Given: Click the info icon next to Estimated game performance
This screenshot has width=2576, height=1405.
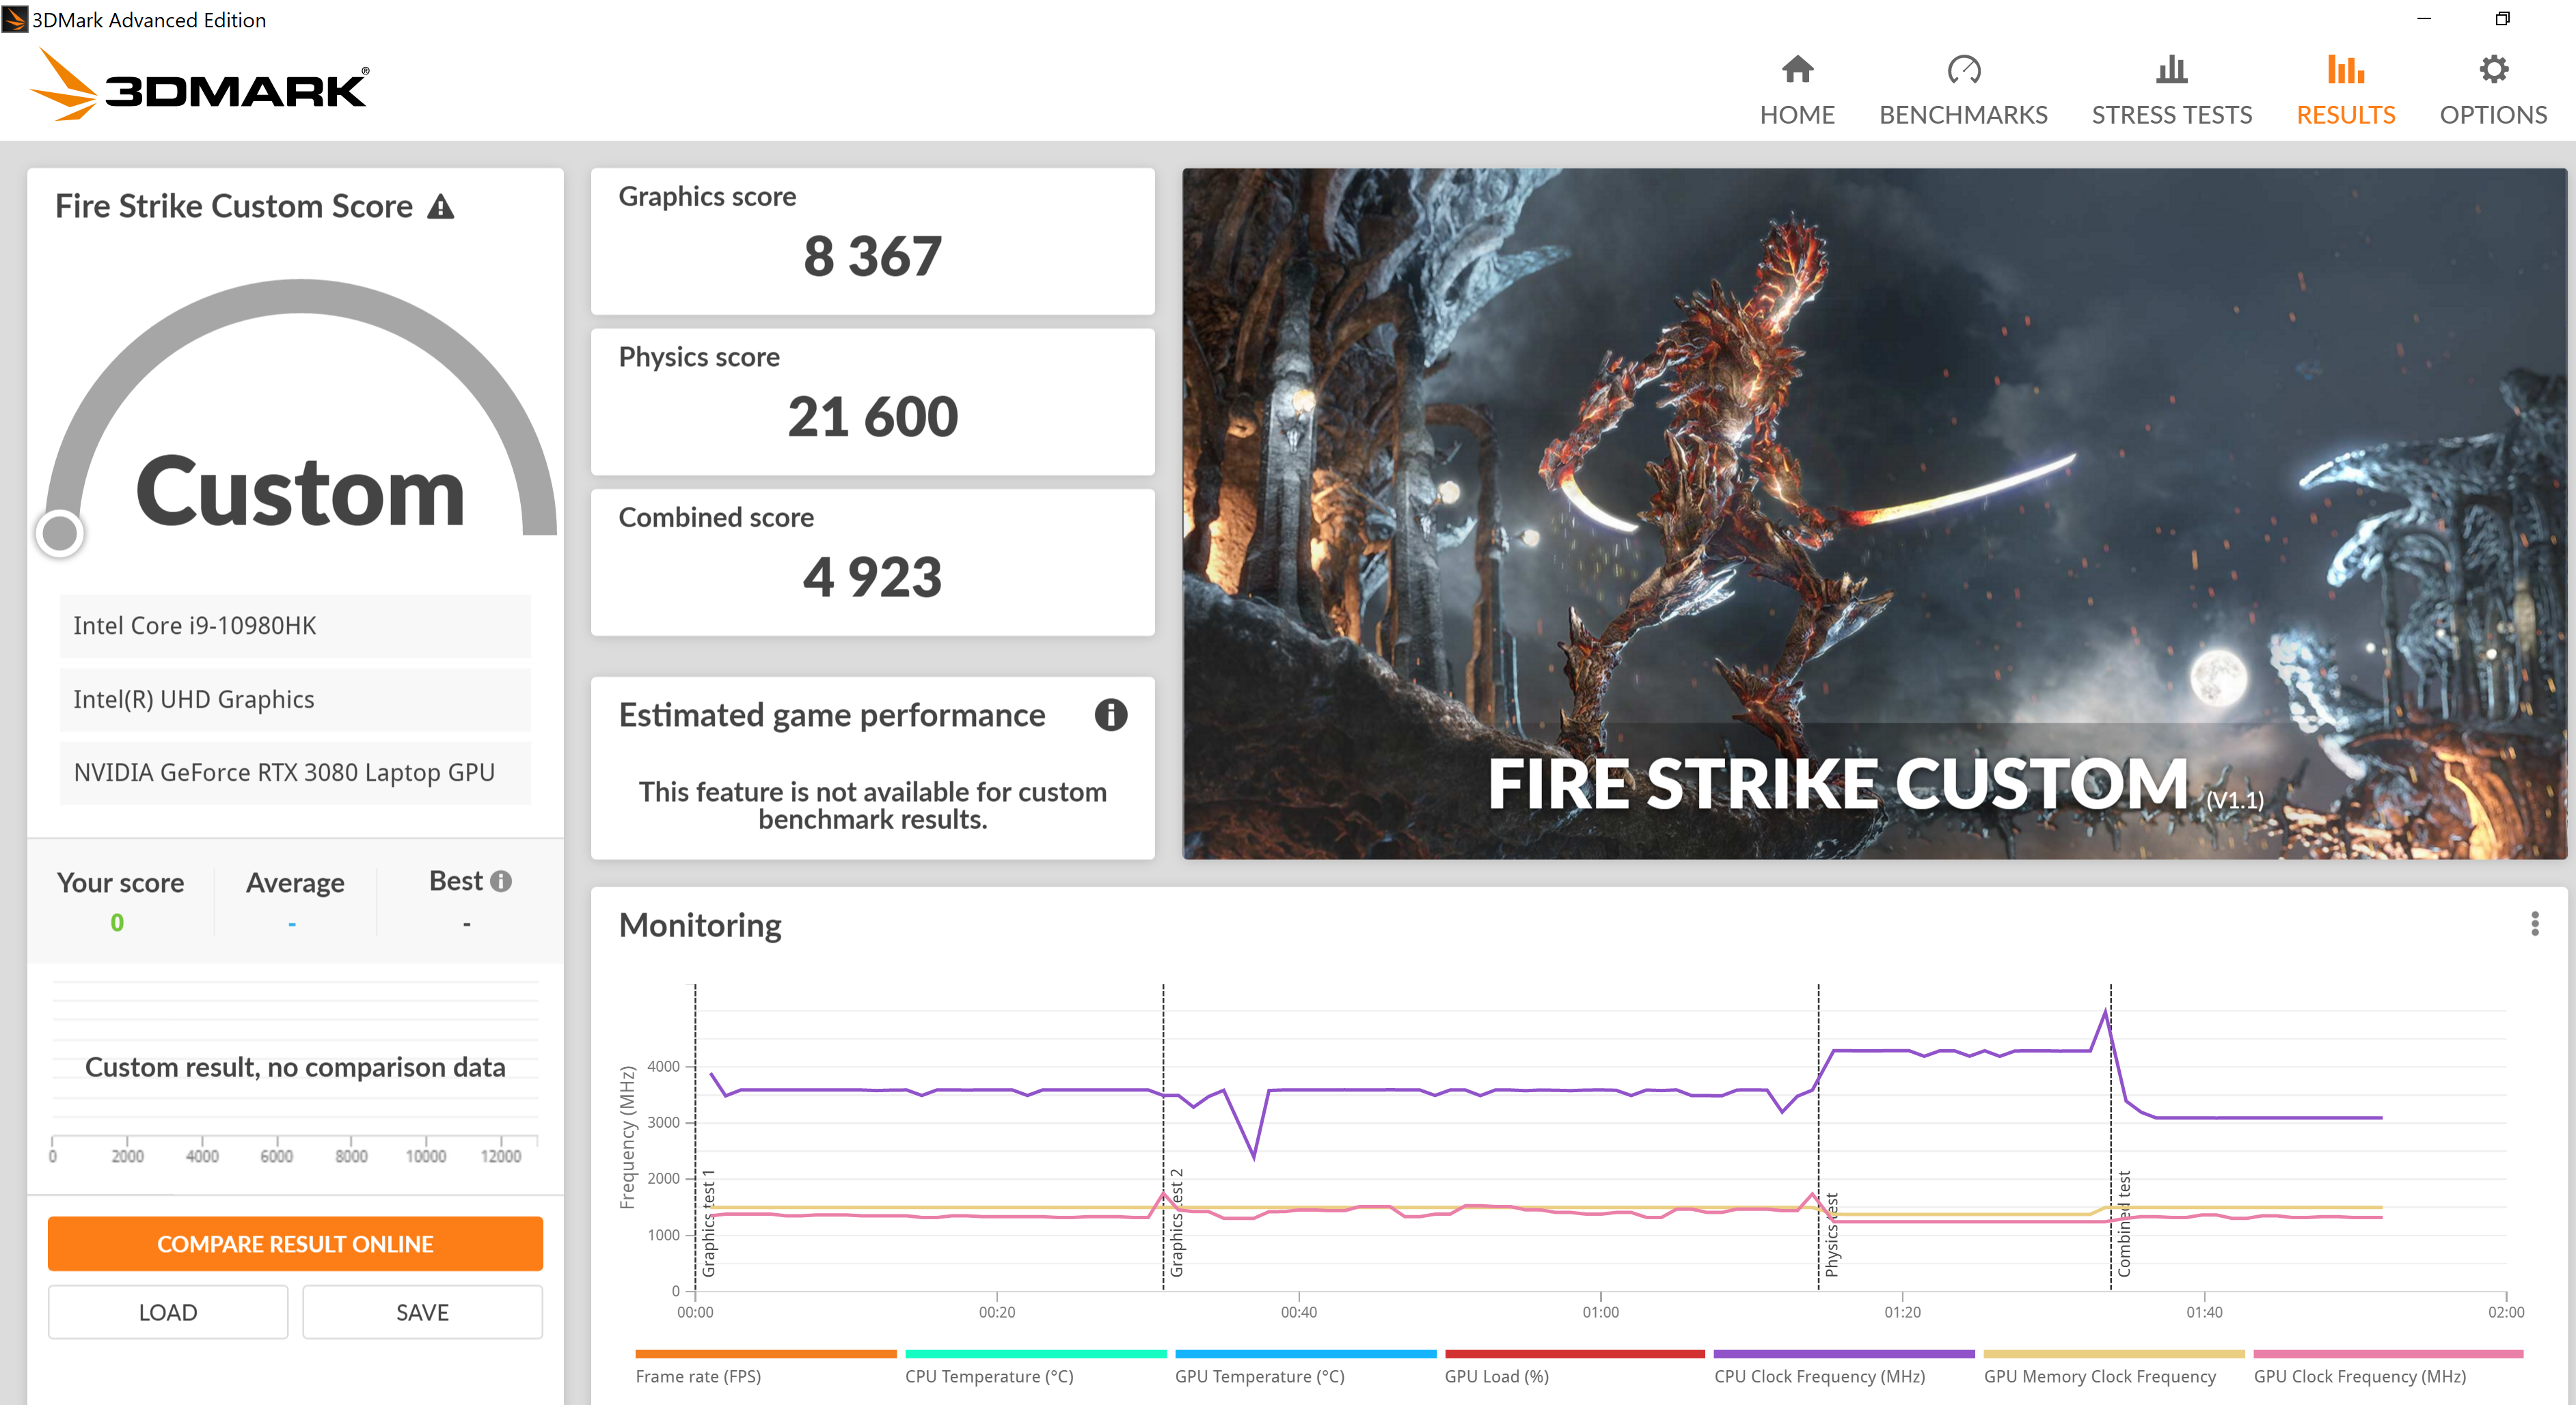Looking at the screenshot, I should (1110, 714).
